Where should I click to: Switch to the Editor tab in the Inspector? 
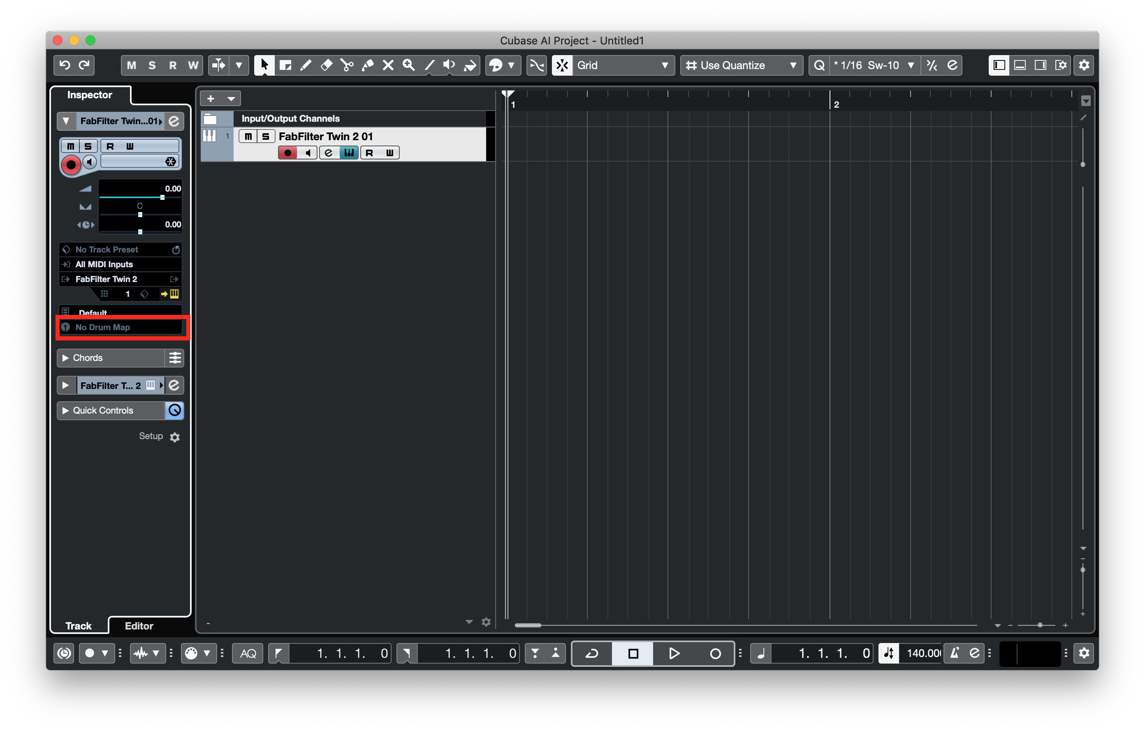coord(138,625)
